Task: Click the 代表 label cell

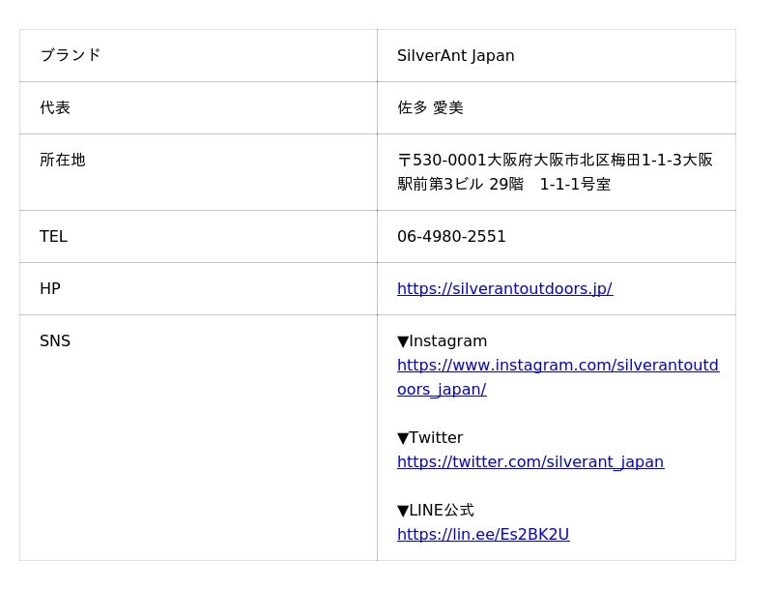Action: pos(55,107)
